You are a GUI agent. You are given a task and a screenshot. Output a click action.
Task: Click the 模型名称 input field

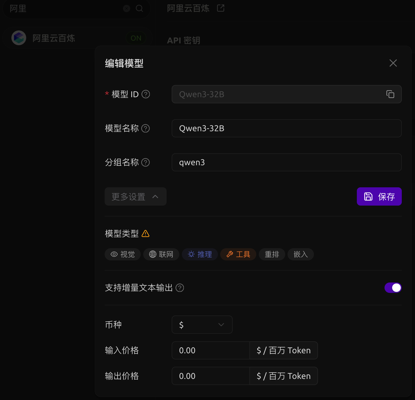pyautogui.click(x=286, y=128)
